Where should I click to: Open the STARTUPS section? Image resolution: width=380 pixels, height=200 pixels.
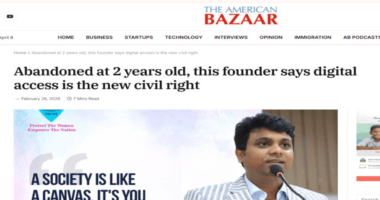click(139, 38)
